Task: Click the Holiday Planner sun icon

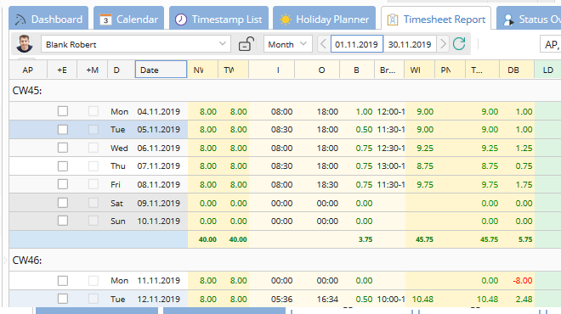Action: [x=285, y=20]
